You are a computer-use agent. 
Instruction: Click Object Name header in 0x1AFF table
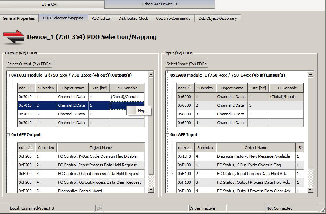click(256, 148)
